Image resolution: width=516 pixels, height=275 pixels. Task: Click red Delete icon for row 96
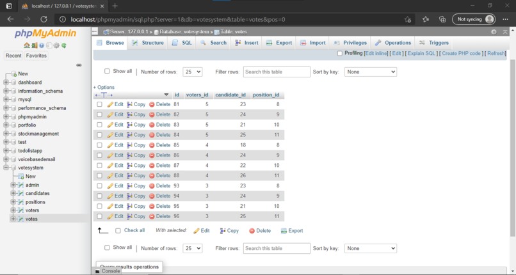[152, 217]
